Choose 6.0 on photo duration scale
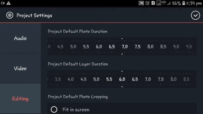The image size is (203, 114). point(99,47)
